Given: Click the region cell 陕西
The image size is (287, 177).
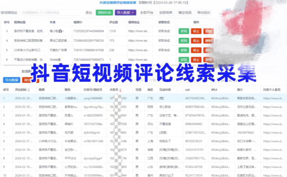Looking at the screenshot, I should (x=150, y=107).
